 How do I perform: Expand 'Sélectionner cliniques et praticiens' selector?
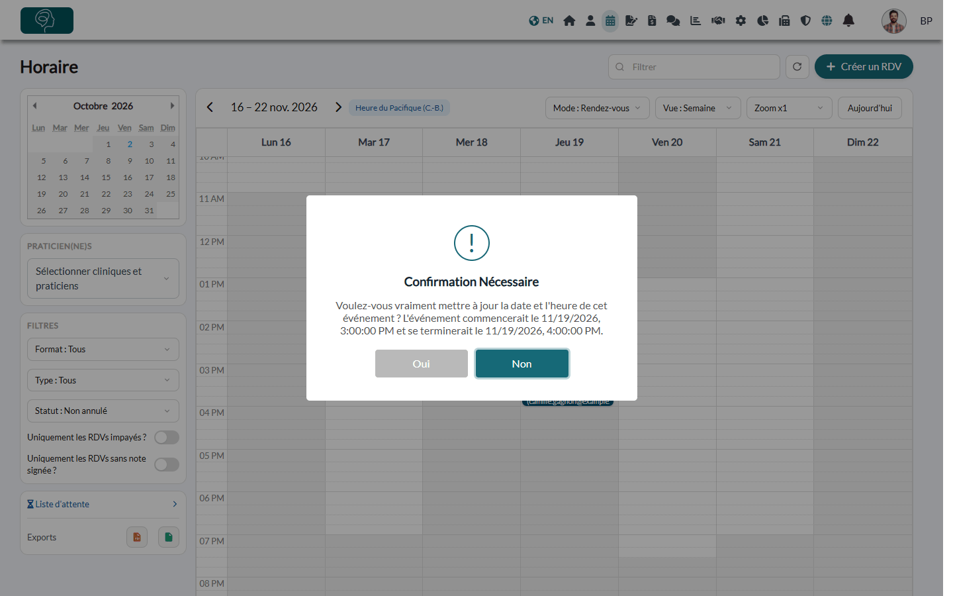coord(103,279)
